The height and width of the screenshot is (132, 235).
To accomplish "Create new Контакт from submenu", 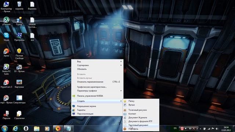I will tap(141, 114).
